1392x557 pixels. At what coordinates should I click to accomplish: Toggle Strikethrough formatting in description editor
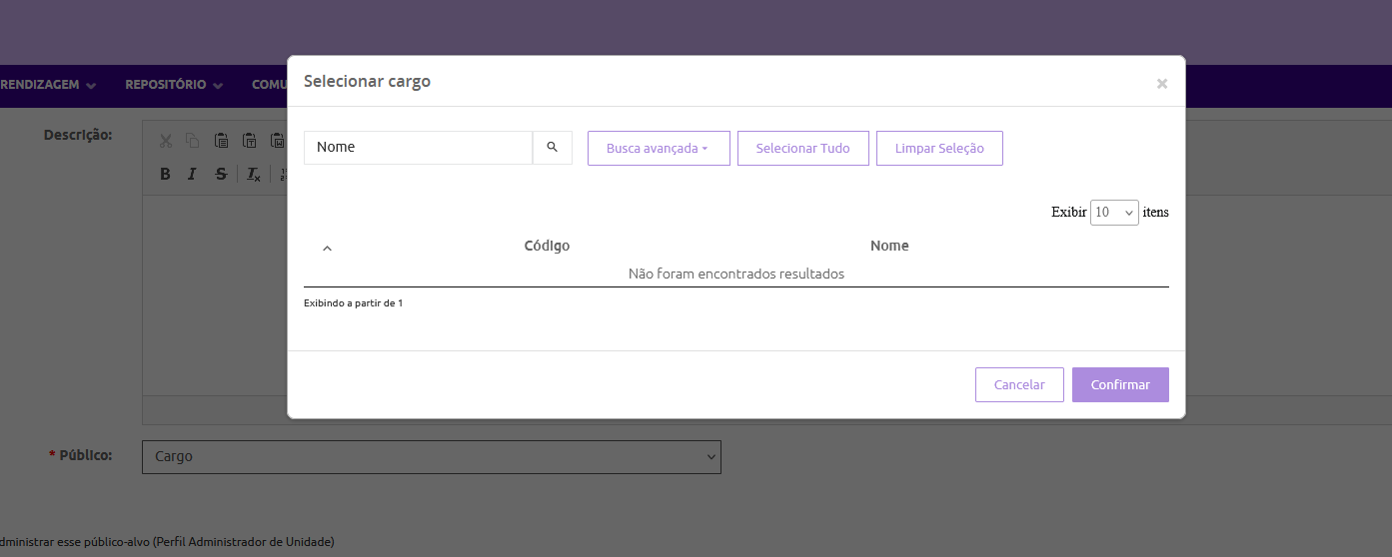point(221,174)
